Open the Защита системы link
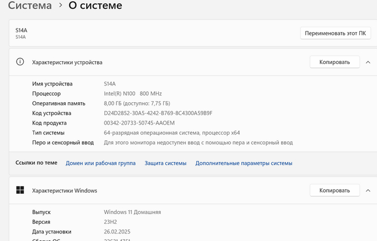Screen dimensions: 377x241 [165, 163]
